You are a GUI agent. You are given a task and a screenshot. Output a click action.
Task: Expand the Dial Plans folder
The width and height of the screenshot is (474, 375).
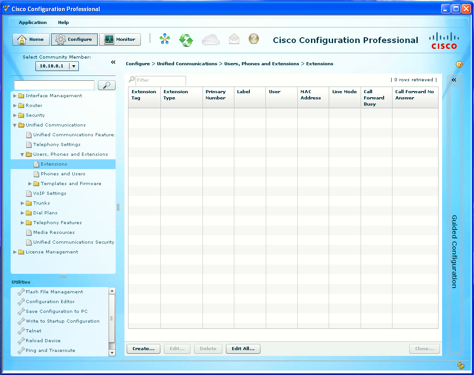22,213
